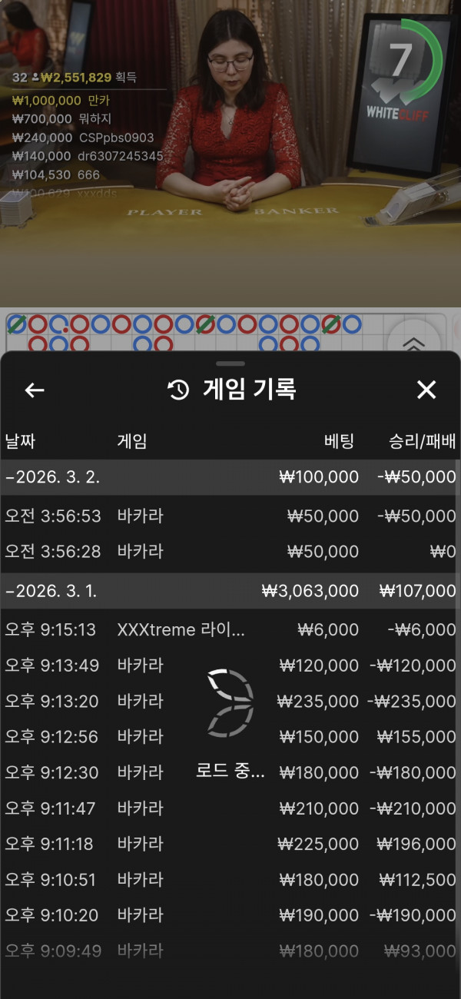Open the 오후 9:15:13 XXXtreme record
The image size is (461, 999).
coord(230,630)
